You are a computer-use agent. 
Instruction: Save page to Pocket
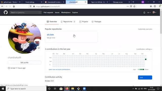(x=131, y=6)
